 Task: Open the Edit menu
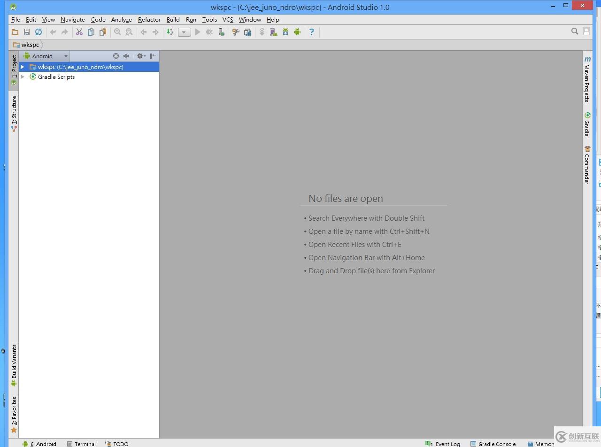click(x=31, y=20)
